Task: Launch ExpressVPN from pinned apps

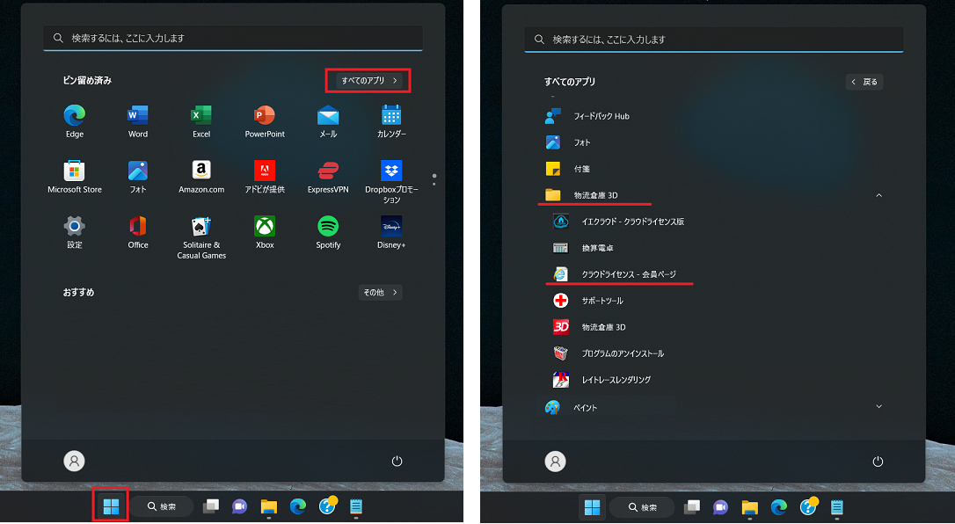Action: click(328, 177)
